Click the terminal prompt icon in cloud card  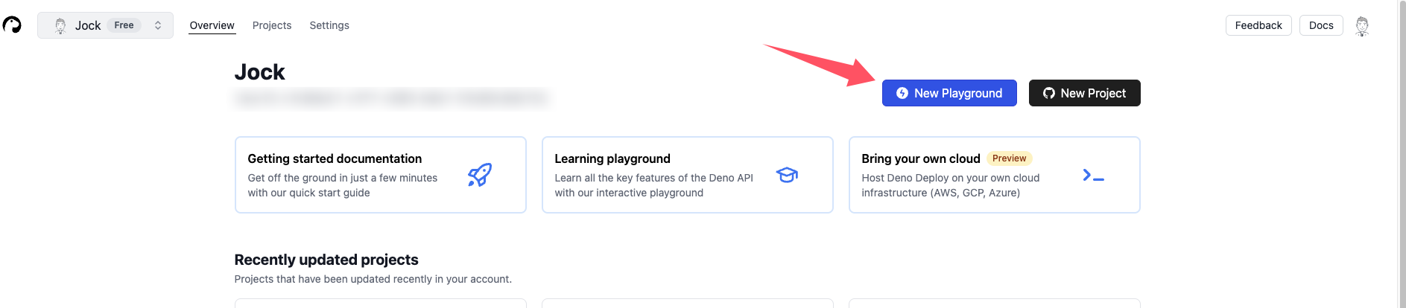1093,175
